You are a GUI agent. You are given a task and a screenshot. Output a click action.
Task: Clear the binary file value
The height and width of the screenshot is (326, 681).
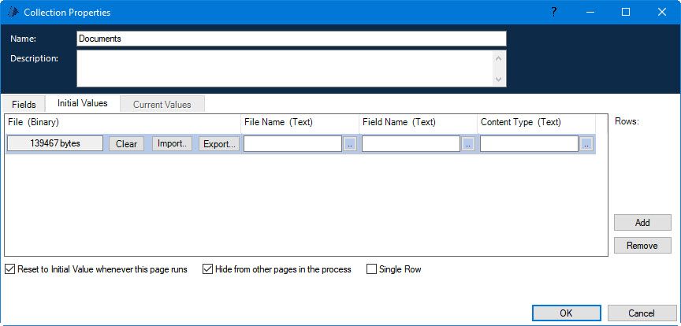pyautogui.click(x=126, y=143)
